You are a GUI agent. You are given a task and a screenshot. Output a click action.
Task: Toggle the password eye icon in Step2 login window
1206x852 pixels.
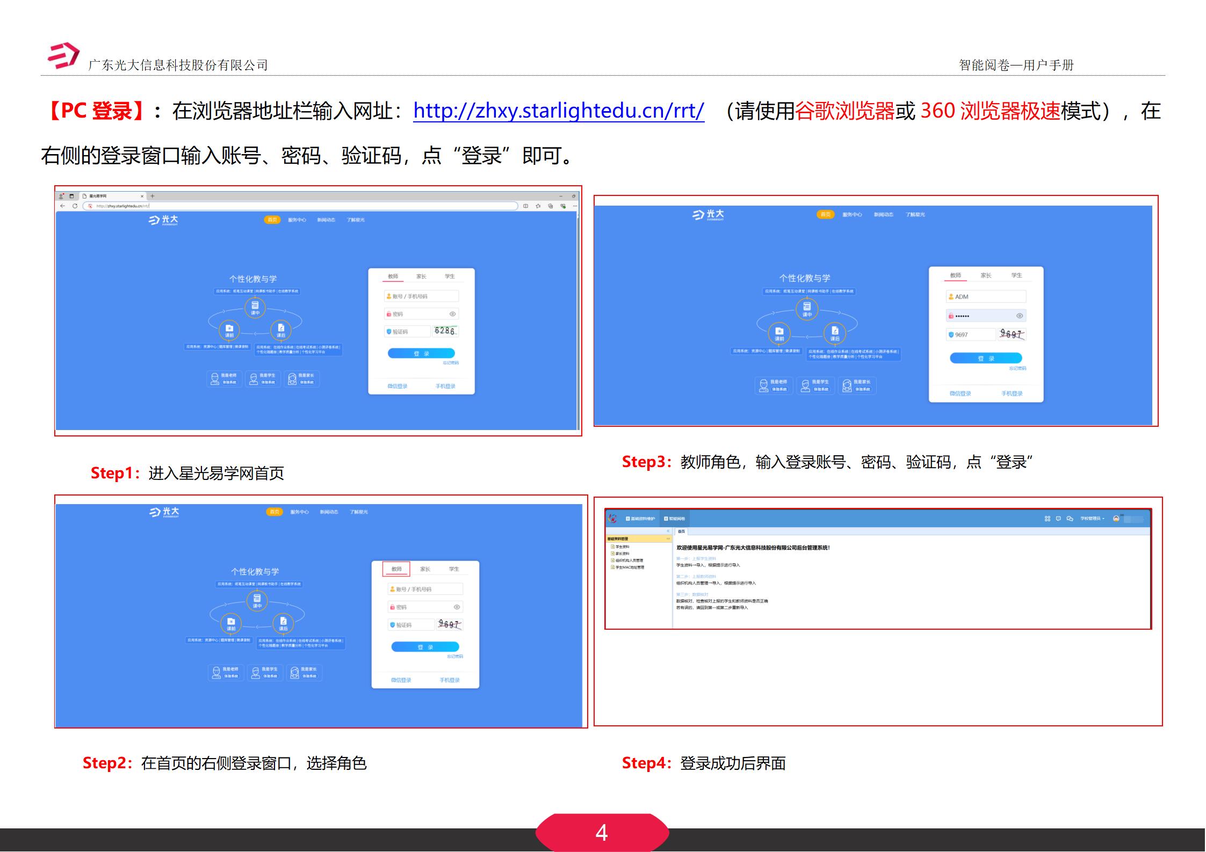tap(457, 607)
